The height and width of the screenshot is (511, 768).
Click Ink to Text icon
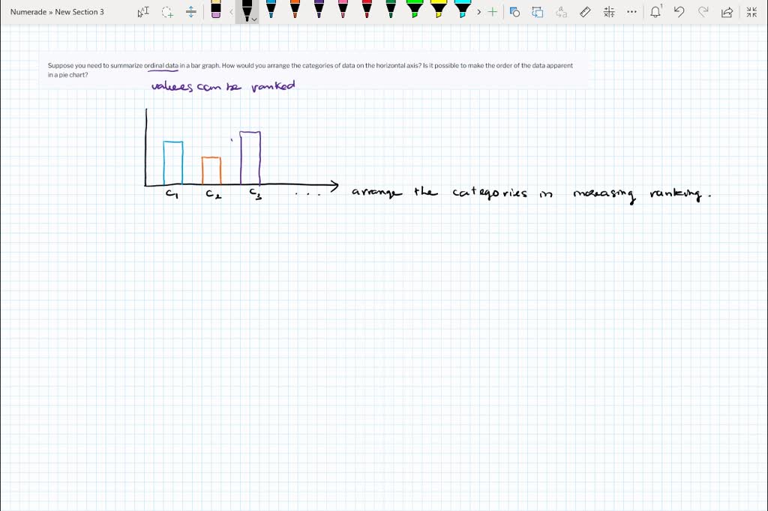tap(561, 12)
